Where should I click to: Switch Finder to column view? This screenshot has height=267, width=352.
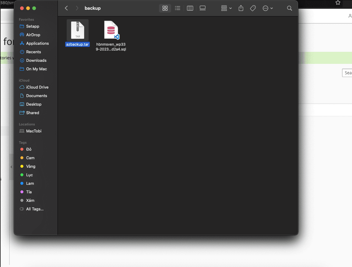click(x=190, y=9)
